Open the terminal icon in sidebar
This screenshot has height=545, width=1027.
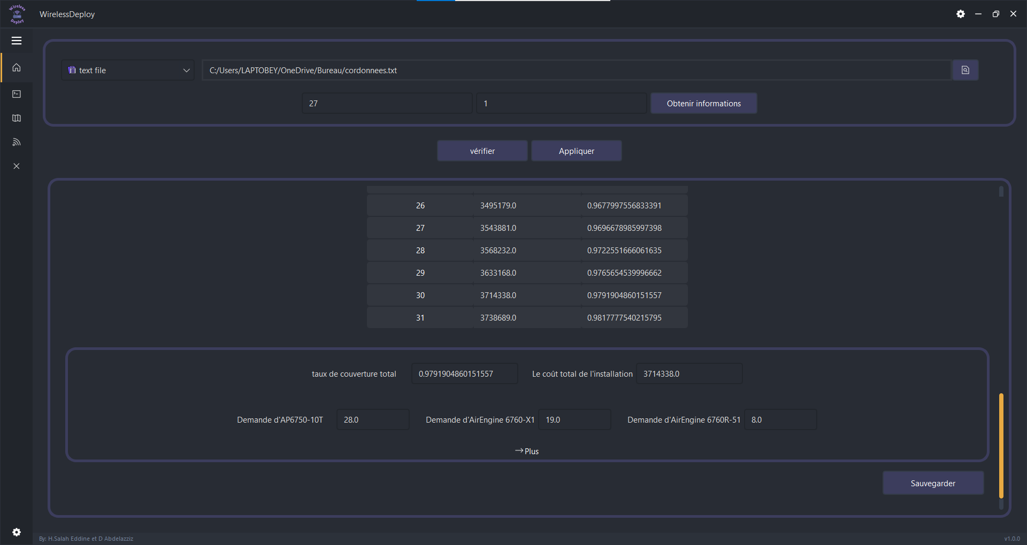(17, 94)
